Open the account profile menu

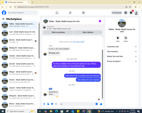pos(136,13)
